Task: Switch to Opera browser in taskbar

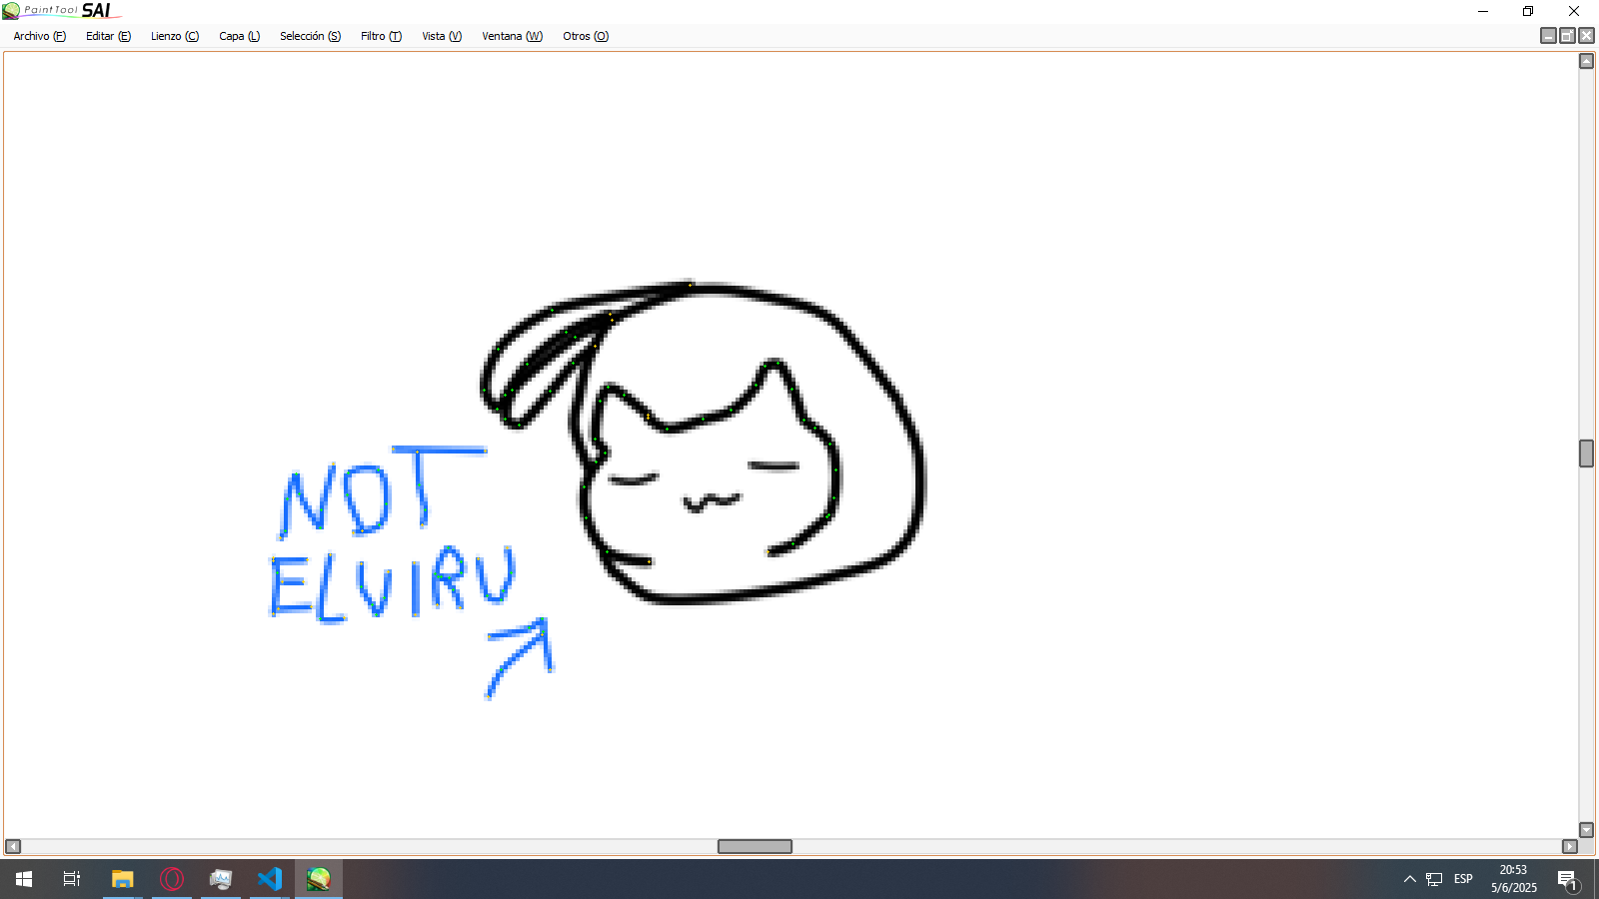Action: (x=172, y=879)
